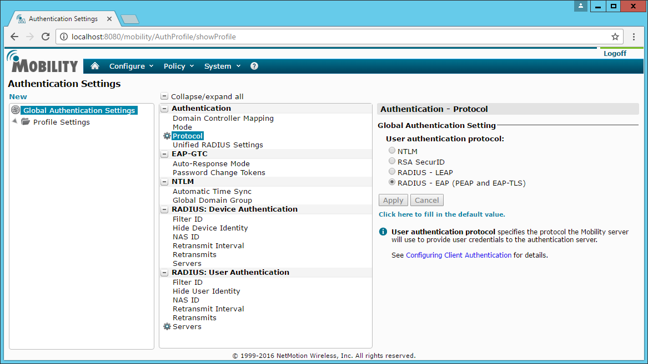Open the Policy menu
The image size is (648, 364).
tap(178, 66)
